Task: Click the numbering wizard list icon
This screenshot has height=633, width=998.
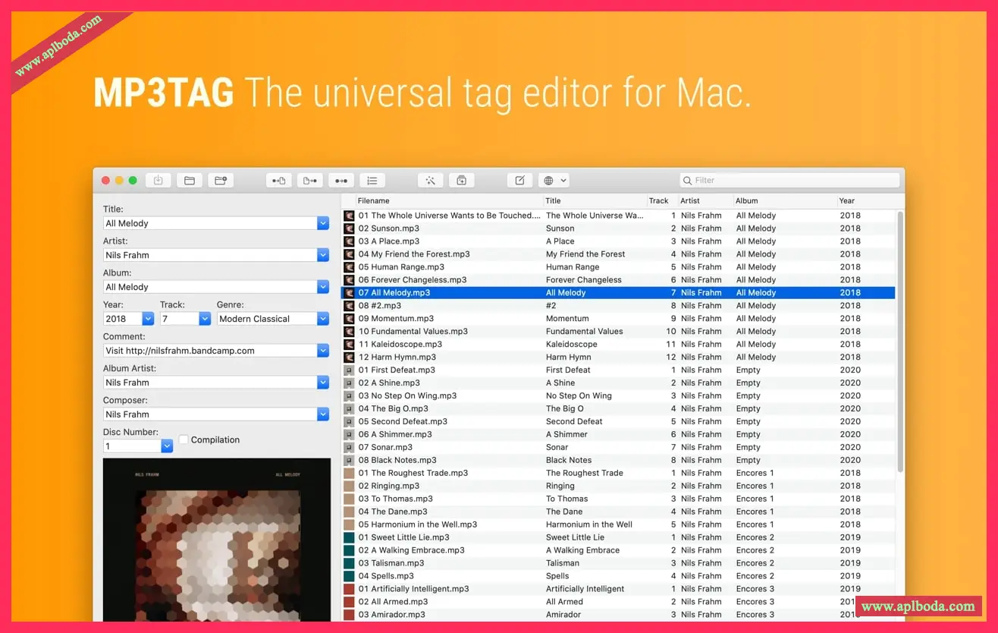Action: pyautogui.click(x=372, y=181)
